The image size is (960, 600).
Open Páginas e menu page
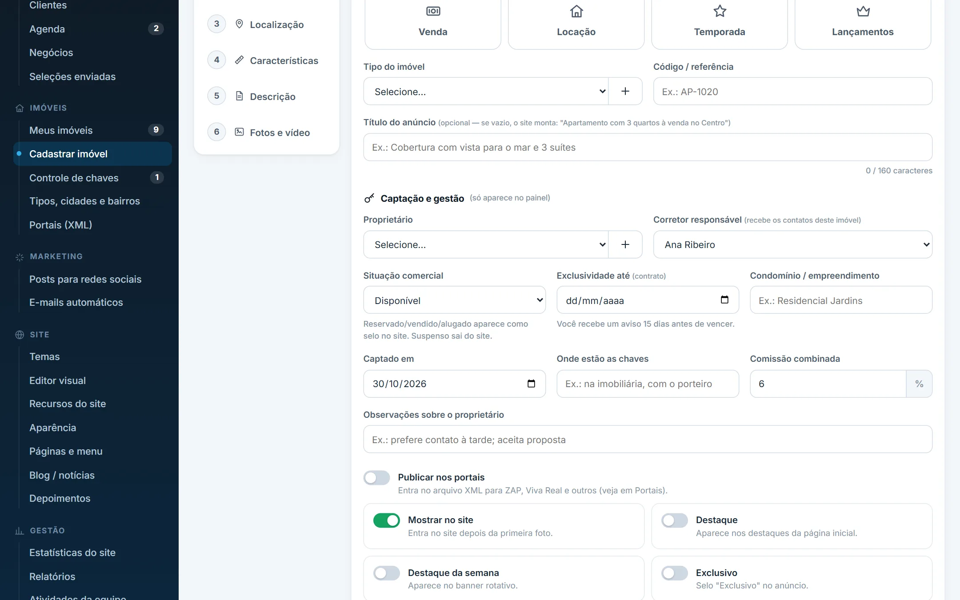[92, 451]
